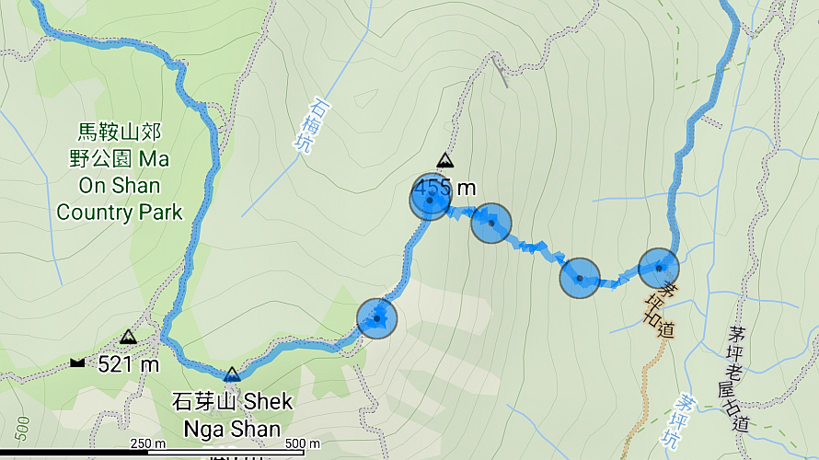Select the waypoint circle nearest 茅坪古道 label
The width and height of the screenshot is (819, 460).
tap(659, 269)
